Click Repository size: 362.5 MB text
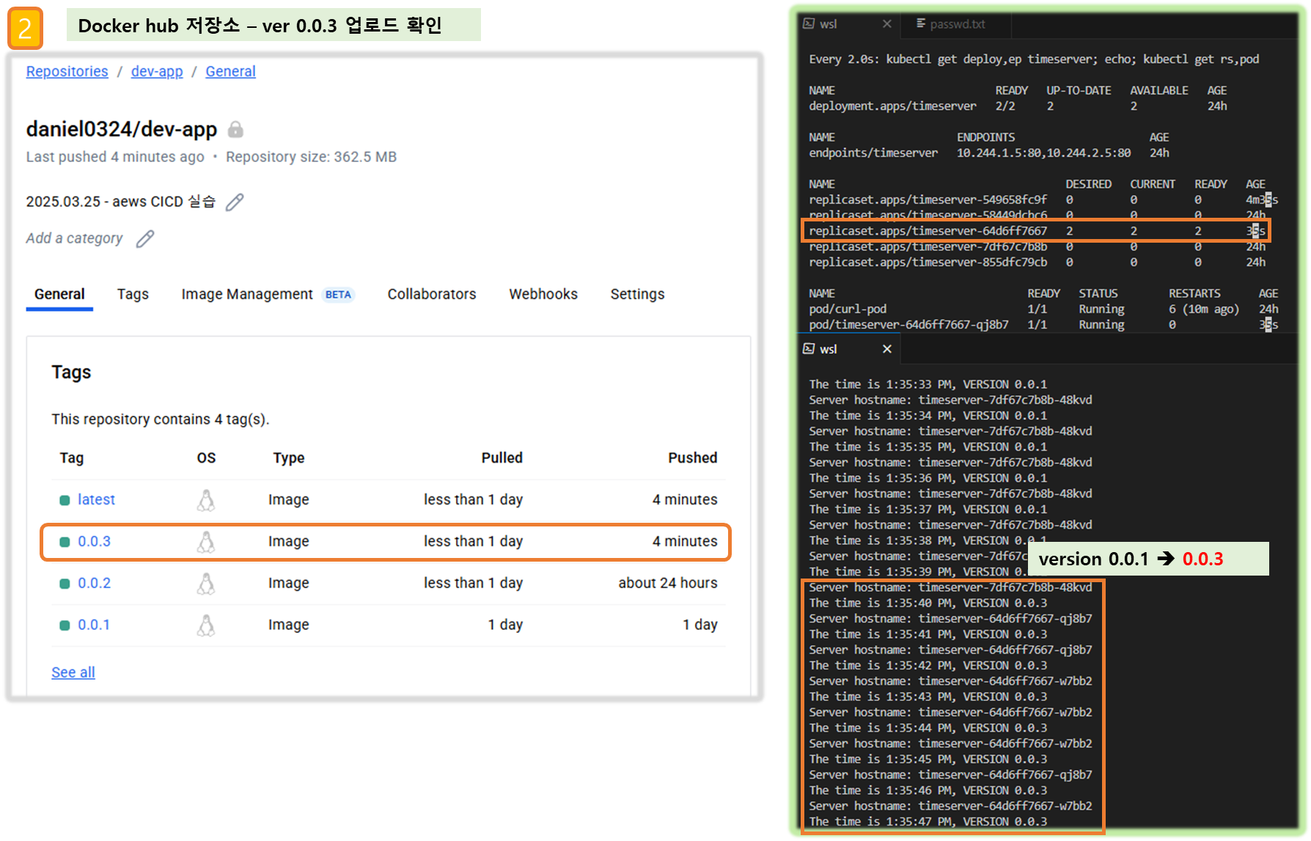Image resolution: width=1311 pixels, height=841 pixels. click(311, 157)
